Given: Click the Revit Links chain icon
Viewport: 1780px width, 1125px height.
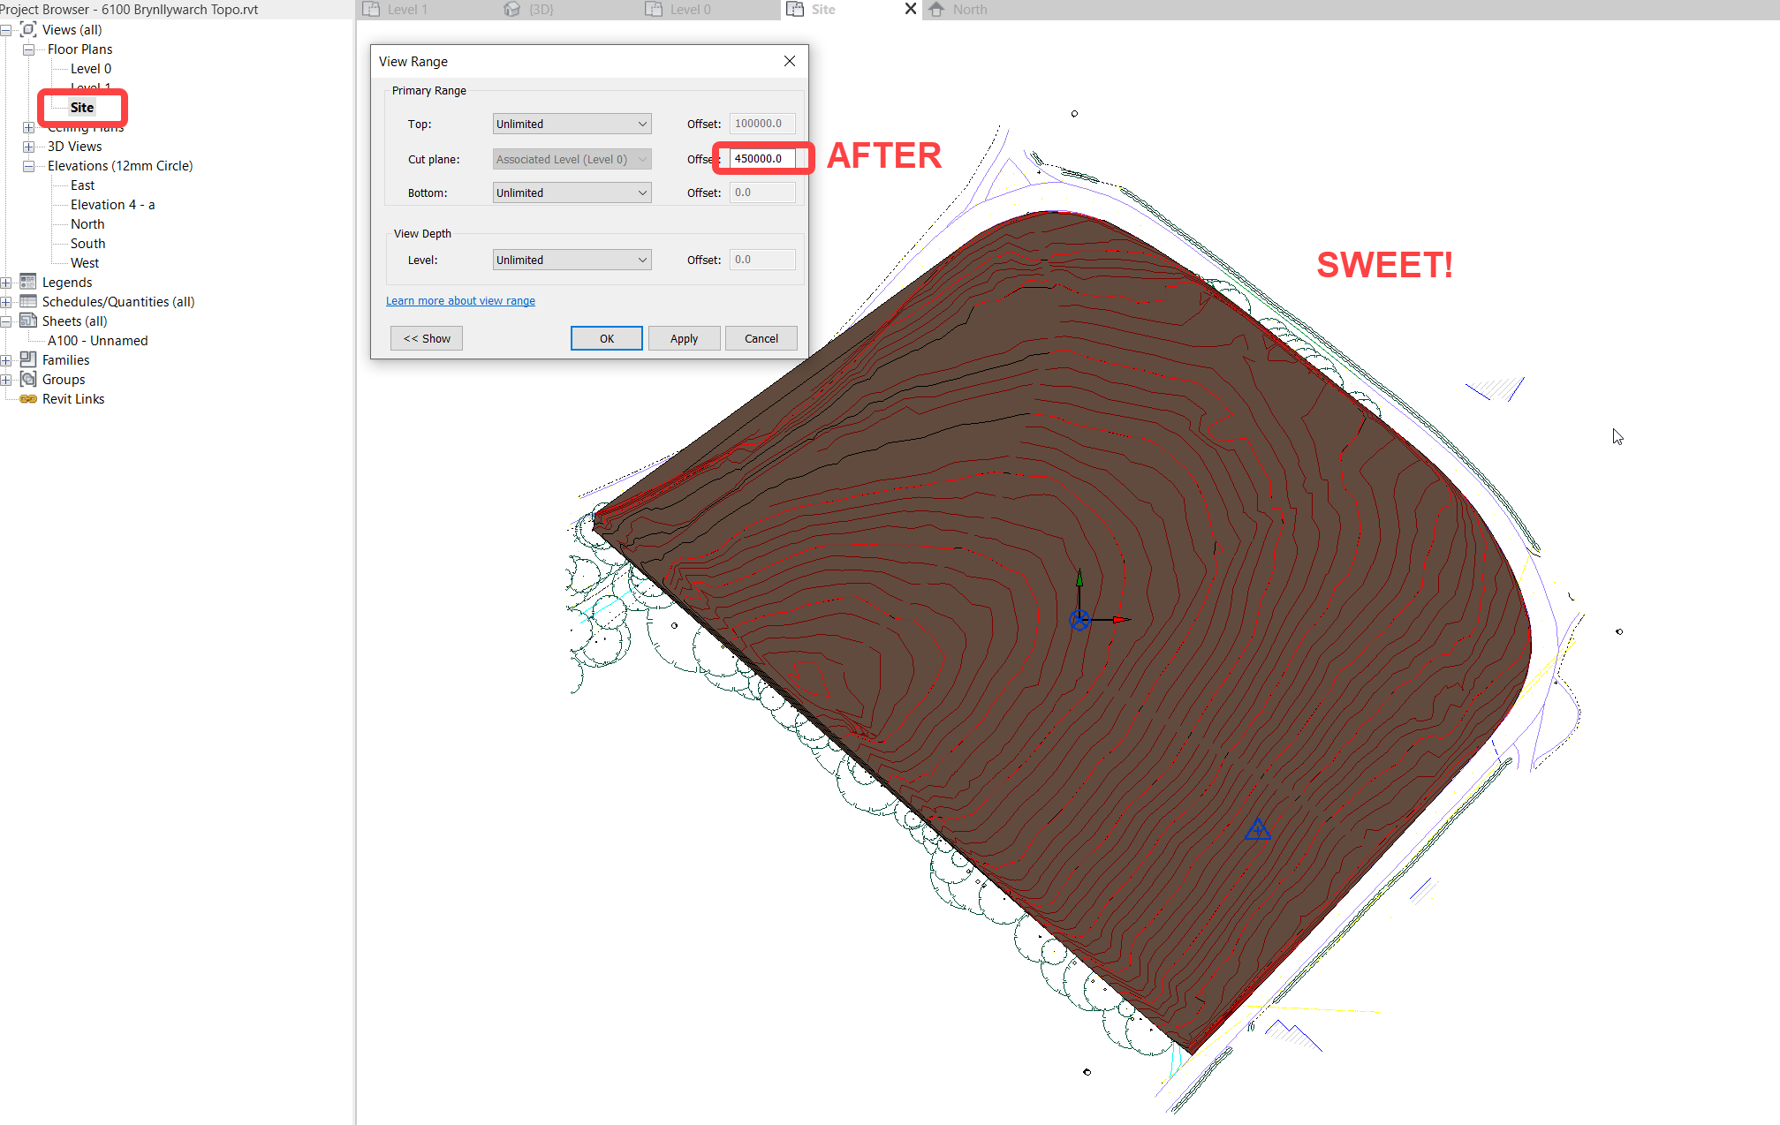Looking at the screenshot, I should [28, 398].
